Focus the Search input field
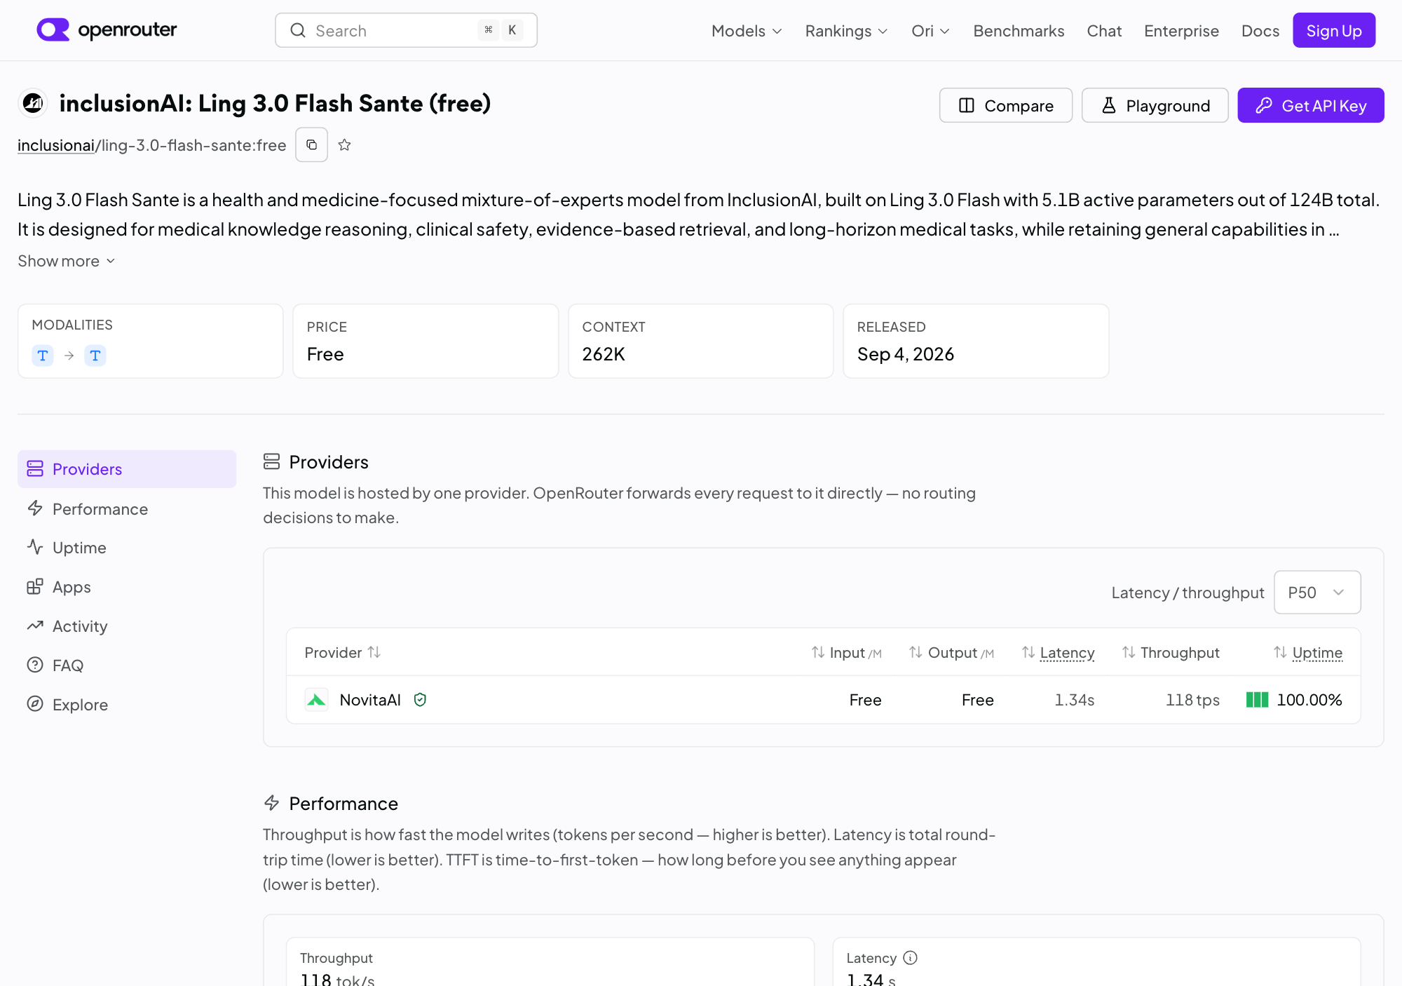The image size is (1402, 986). tap(406, 30)
